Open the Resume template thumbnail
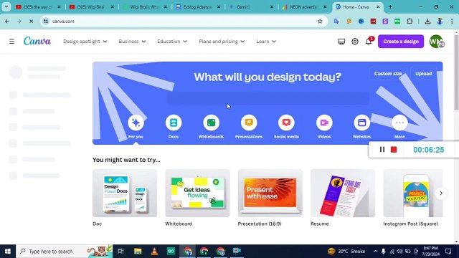 [x=343, y=193]
